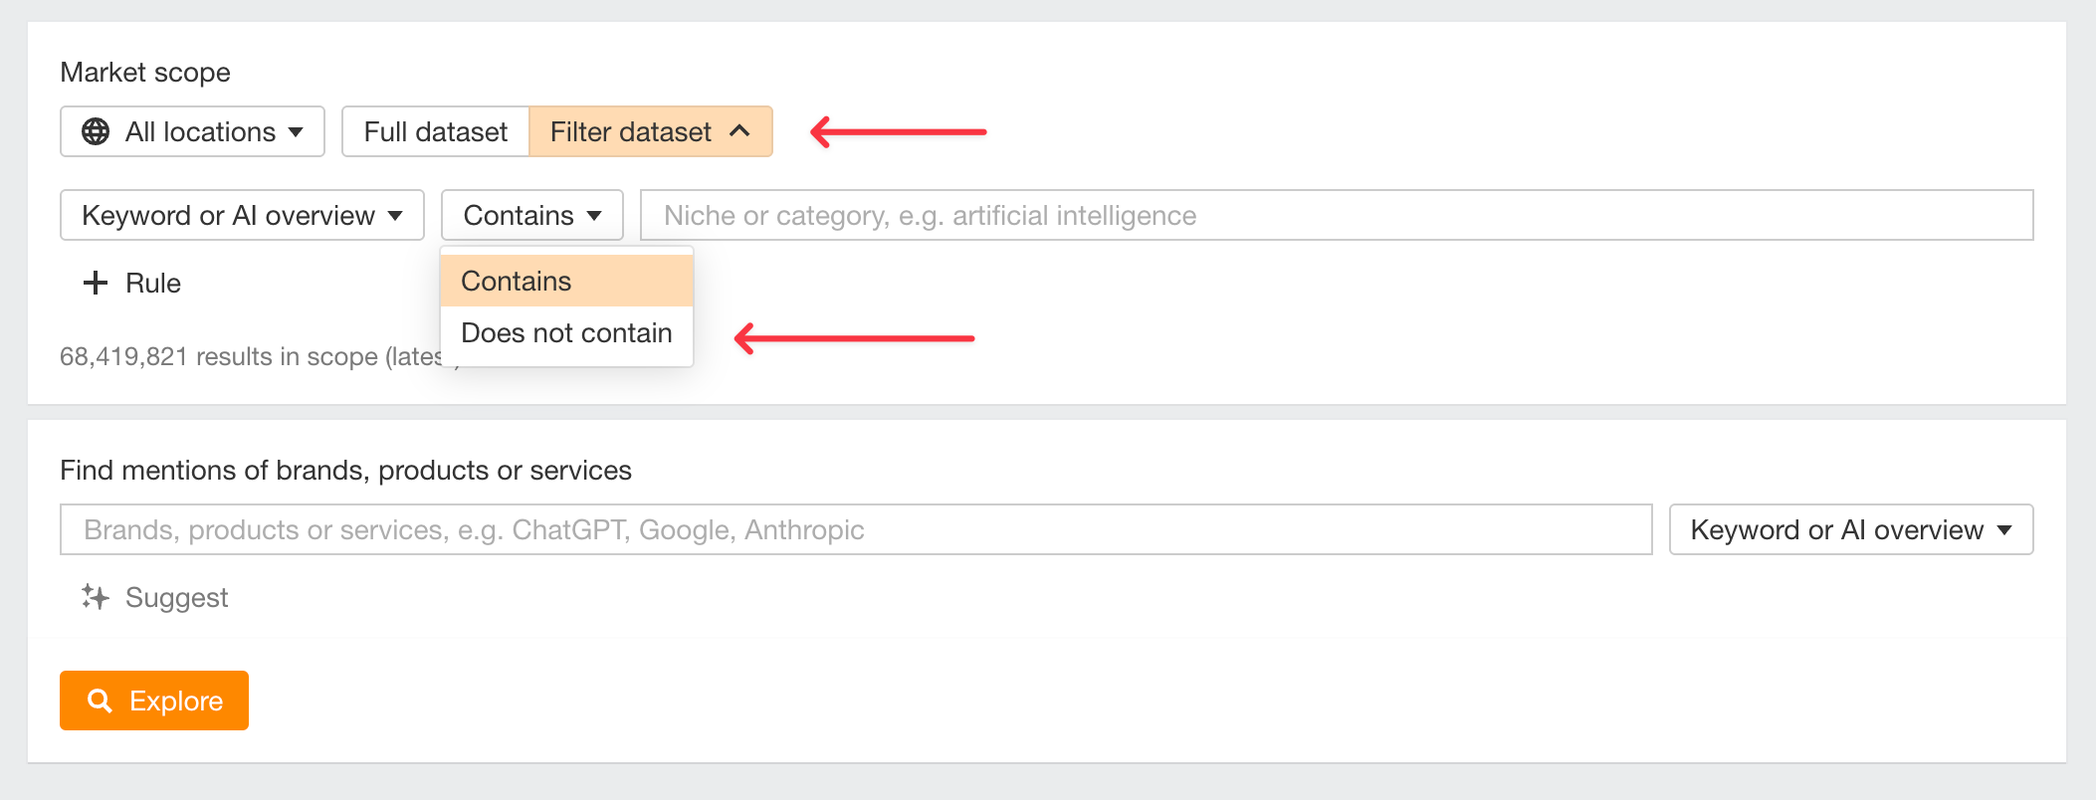Viewport: 2096px width, 800px height.
Task: Click the caret on the Contains dropdown
Action: pos(594,215)
